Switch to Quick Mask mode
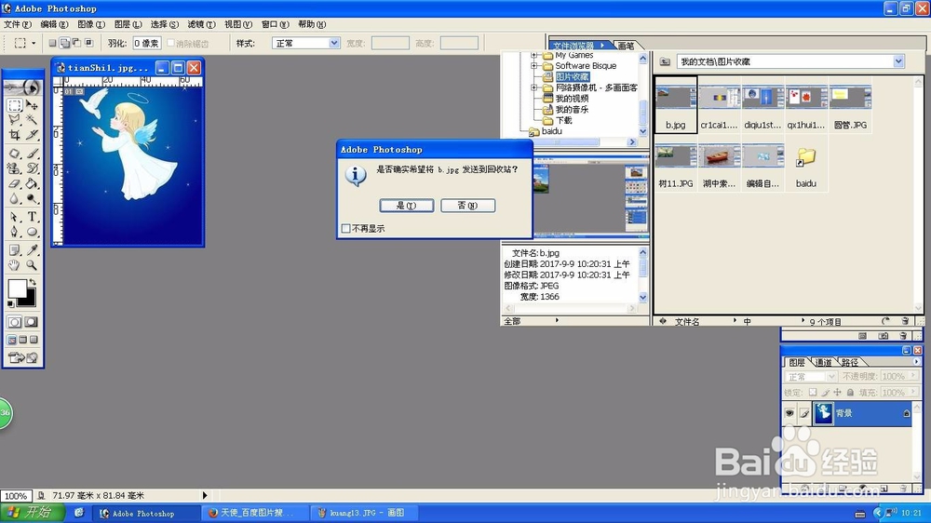931x523 pixels. click(32, 322)
